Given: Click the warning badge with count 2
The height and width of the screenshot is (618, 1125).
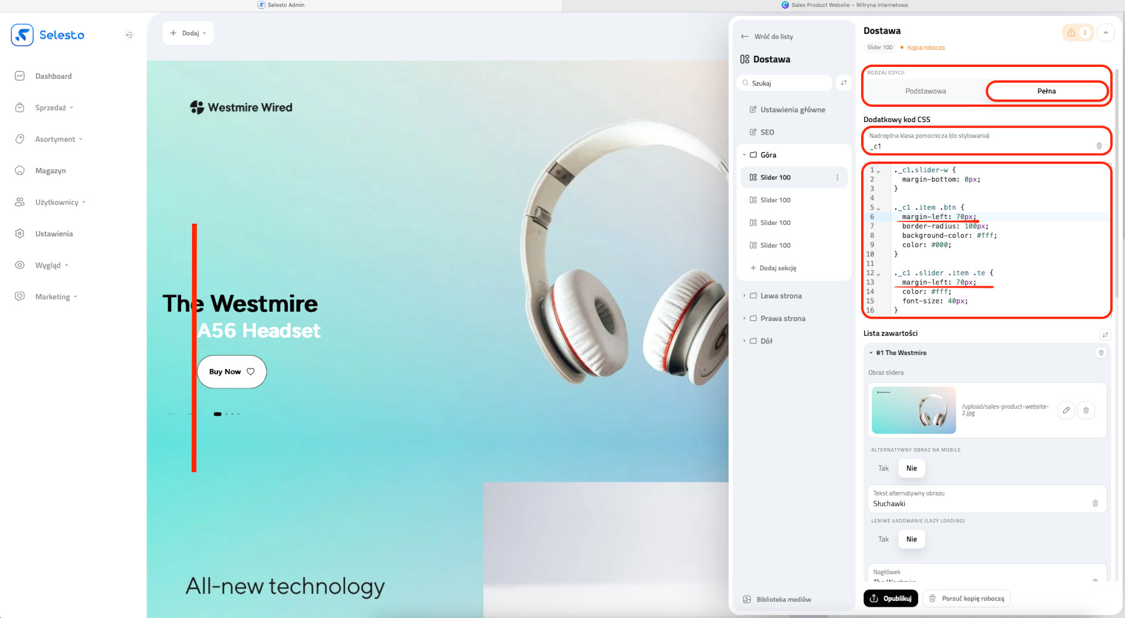Looking at the screenshot, I should click(x=1078, y=33).
